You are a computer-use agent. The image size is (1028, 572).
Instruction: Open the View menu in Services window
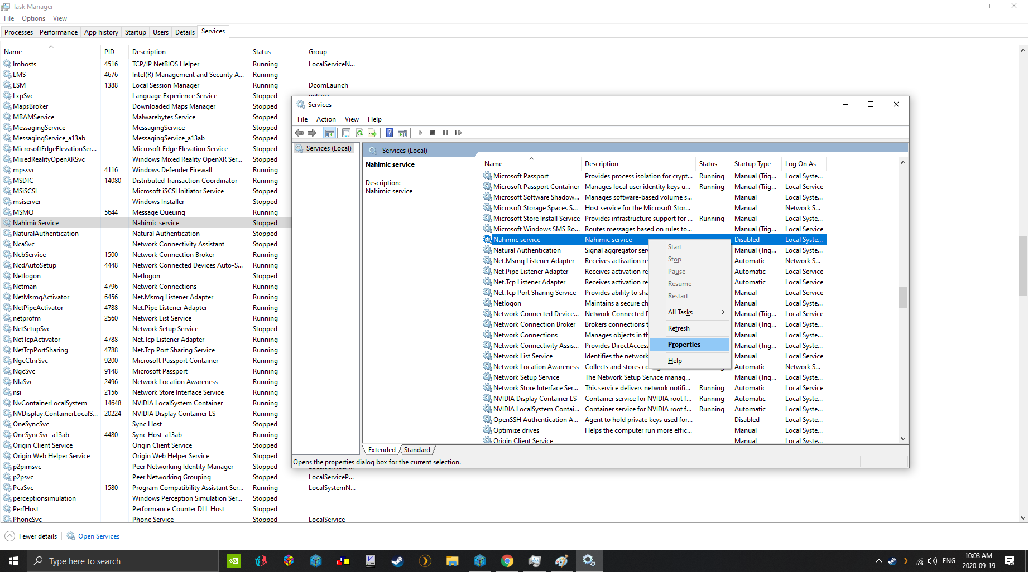pyautogui.click(x=352, y=119)
